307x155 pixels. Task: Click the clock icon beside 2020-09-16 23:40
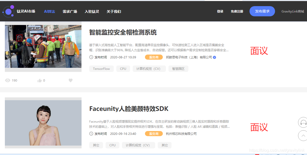(91, 134)
